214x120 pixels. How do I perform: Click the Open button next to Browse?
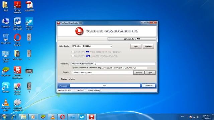click(150, 73)
